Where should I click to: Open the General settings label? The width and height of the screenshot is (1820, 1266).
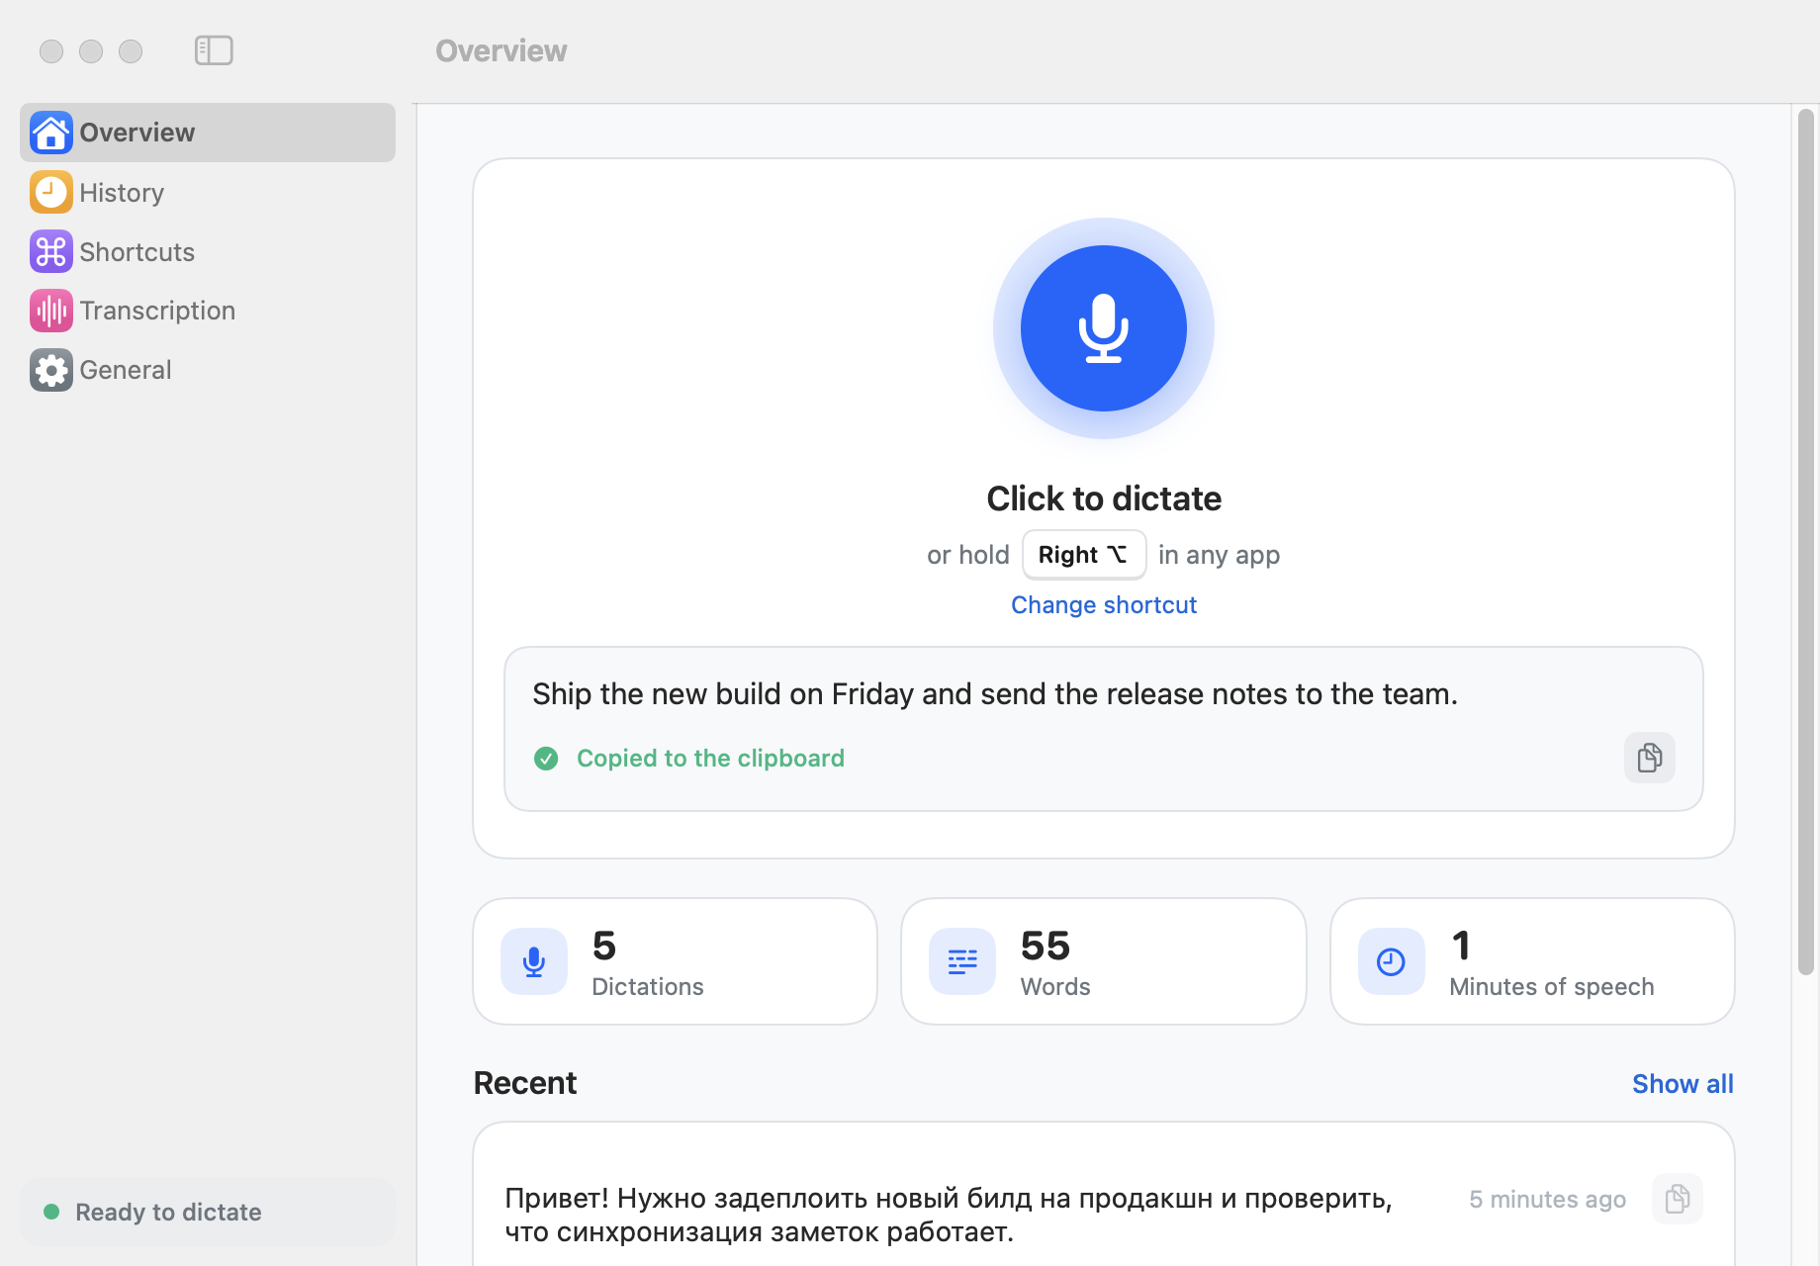pos(126,370)
